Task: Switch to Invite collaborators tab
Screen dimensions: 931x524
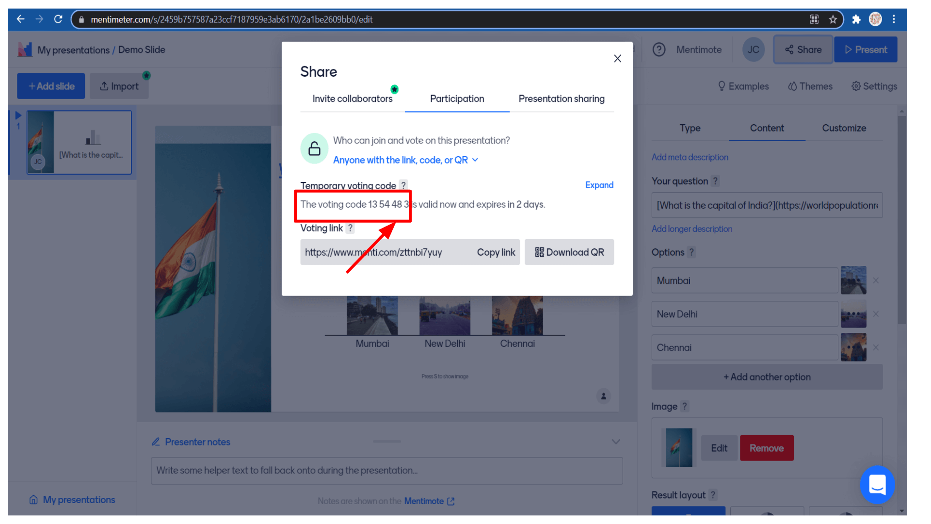Action: pos(352,98)
